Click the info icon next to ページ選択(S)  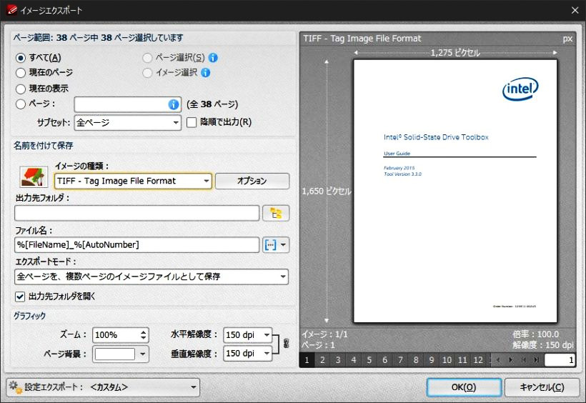(x=213, y=58)
